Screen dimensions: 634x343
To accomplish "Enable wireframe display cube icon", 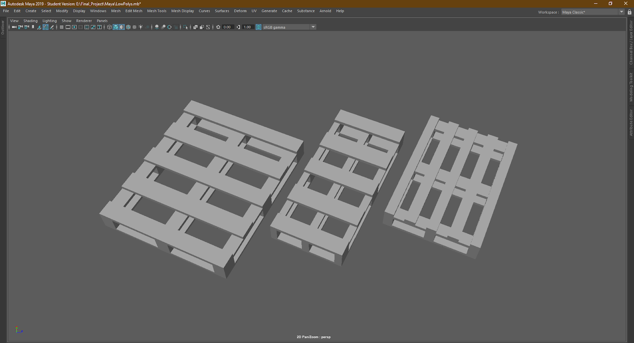I will 109,27.
